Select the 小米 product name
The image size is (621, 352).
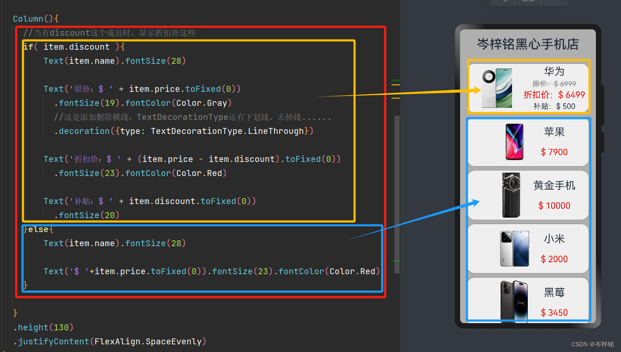tap(554, 239)
